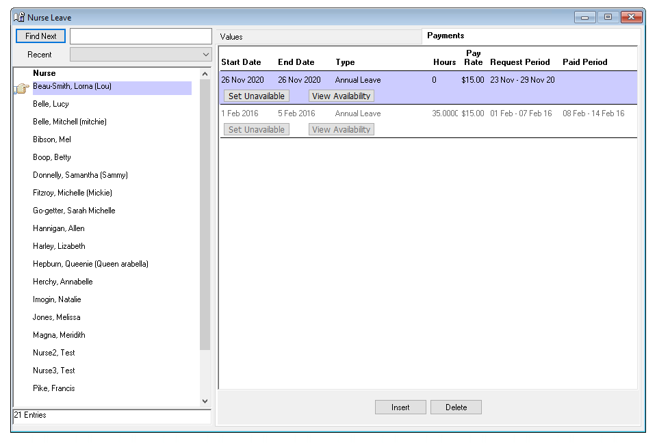Screen dimensions: 657x443
Task: Minimize the Nurse Leave window
Action: tap(585, 17)
